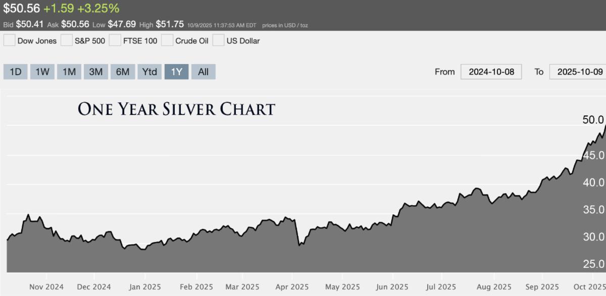
Task: Select the 1Y range button
Action: 176,72
